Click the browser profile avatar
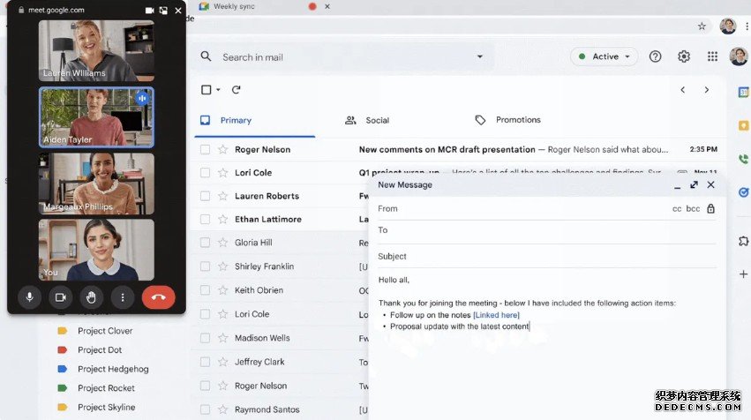Screen dimensions: 751x420 coord(727,26)
